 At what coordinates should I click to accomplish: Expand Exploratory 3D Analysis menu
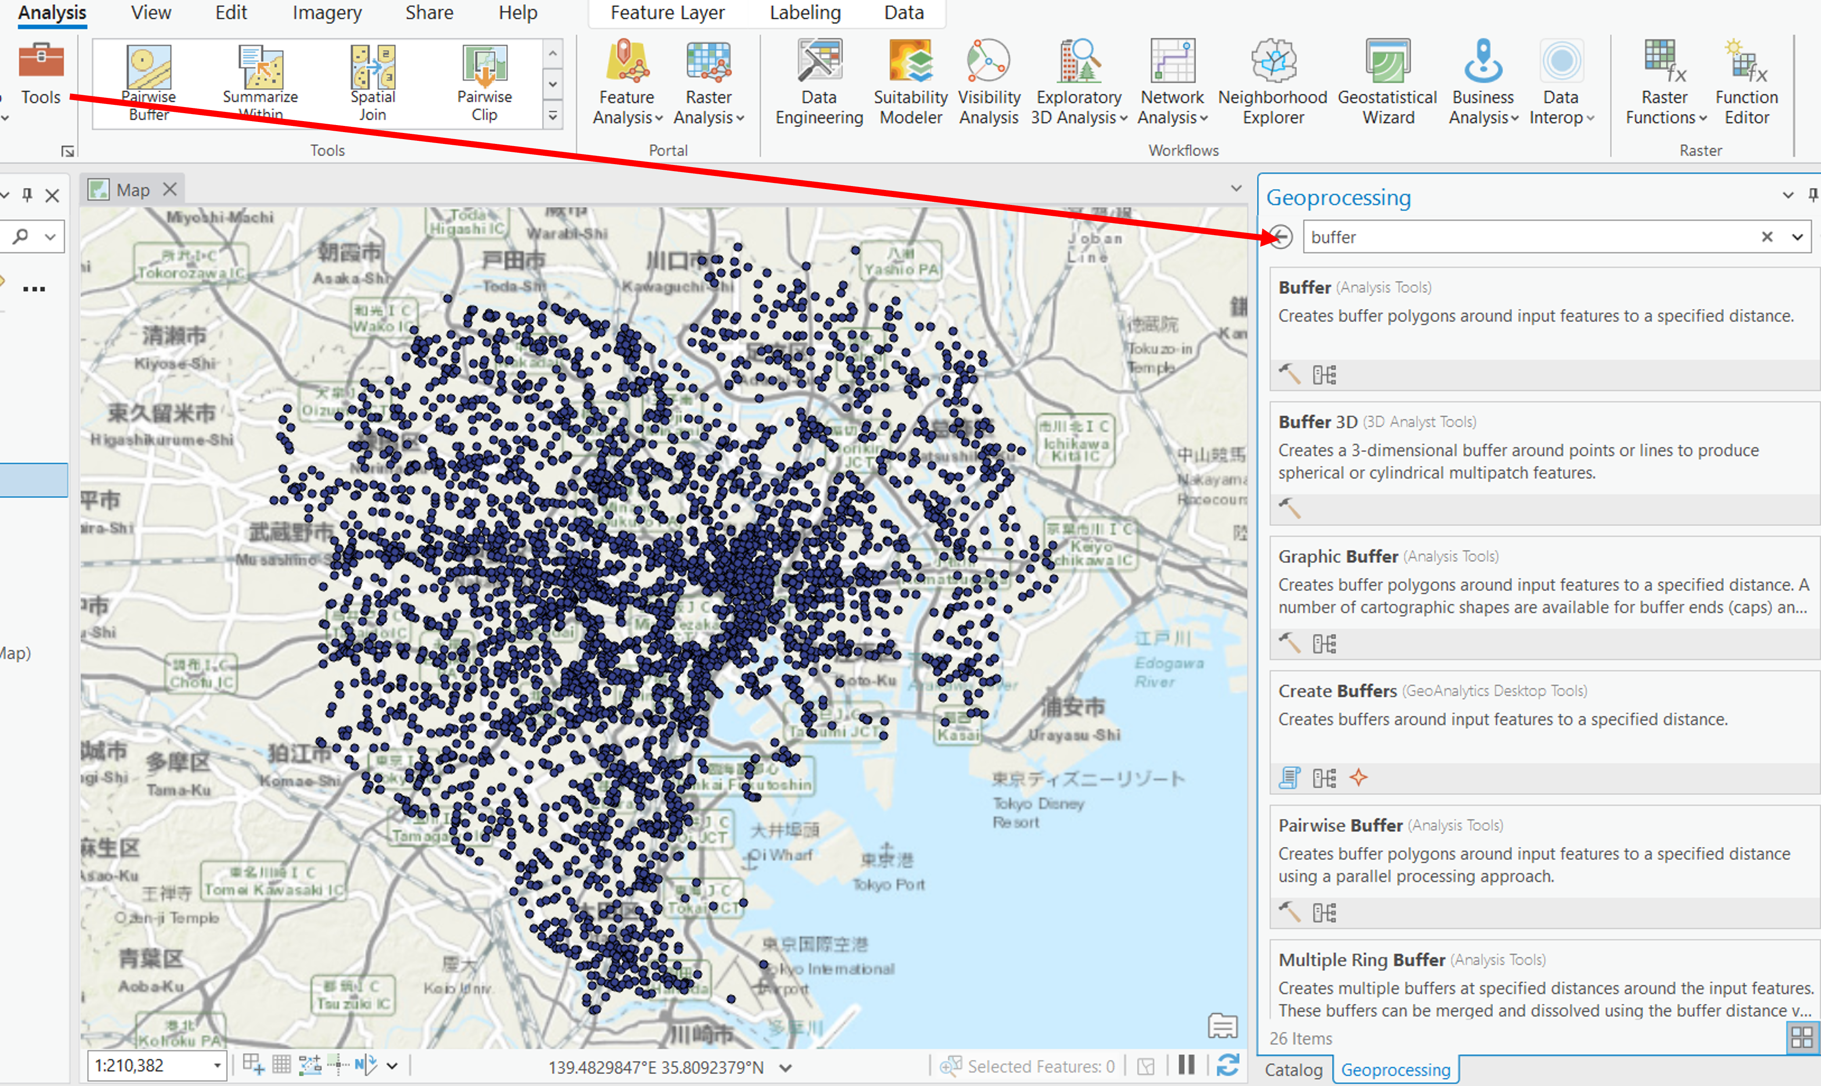click(x=1079, y=82)
